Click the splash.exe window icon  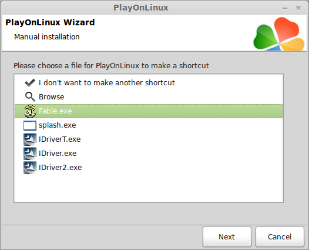[30, 125]
